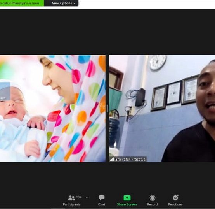The width and height of the screenshot is (215, 209).
Task: Open the Reactions smiley icon
Action: (175, 198)
